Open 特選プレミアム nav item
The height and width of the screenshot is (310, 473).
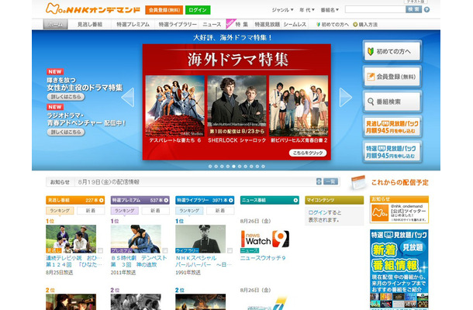(x=133, y=25)
